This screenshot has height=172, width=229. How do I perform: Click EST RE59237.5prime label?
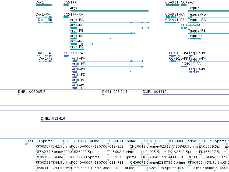coord(49,152)
